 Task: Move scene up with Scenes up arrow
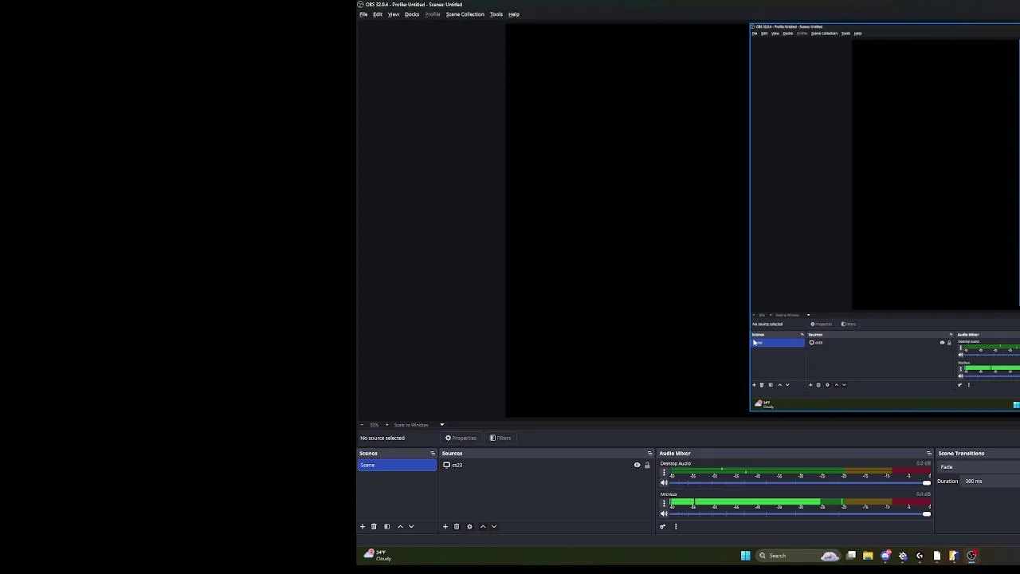click(400, 526)
